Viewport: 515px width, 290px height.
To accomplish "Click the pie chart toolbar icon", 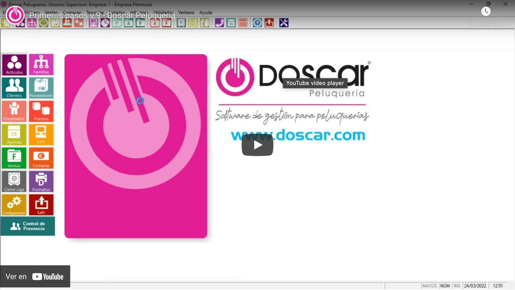I will (x=105, y=23).
